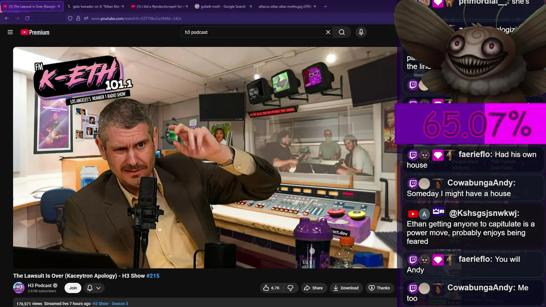Click "Someday I might have a house" text
Viewport: 546px width, 307px height.
pos(459,194)
